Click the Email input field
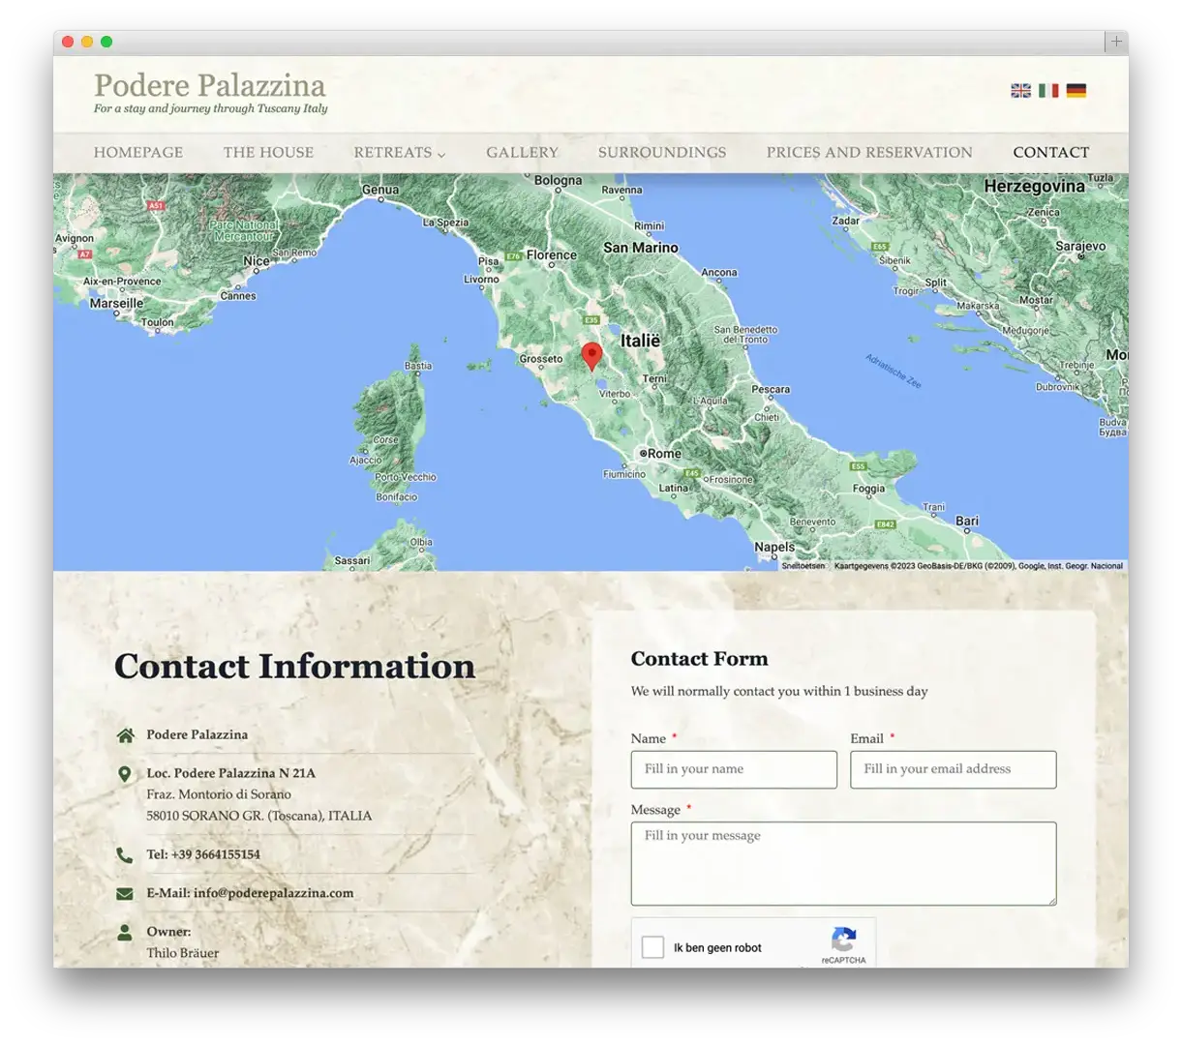Viewport: 1182px width, 1045px height. click(x=954, y=769)
